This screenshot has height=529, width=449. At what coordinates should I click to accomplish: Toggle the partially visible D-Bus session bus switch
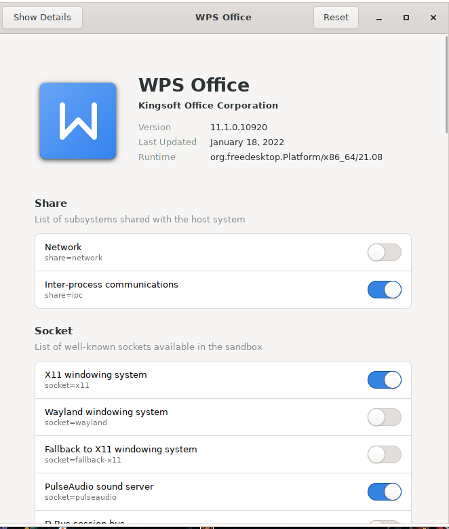pyautogui.click(x=385, y=522)
